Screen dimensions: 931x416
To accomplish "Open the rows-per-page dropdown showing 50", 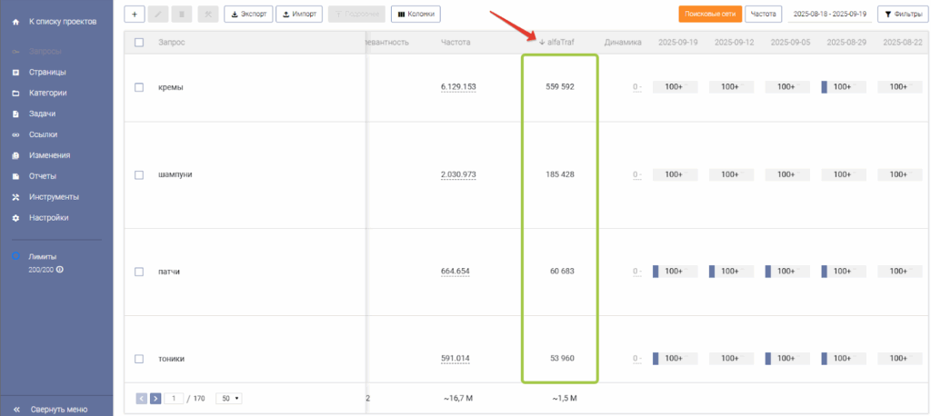I will [229, 398].
